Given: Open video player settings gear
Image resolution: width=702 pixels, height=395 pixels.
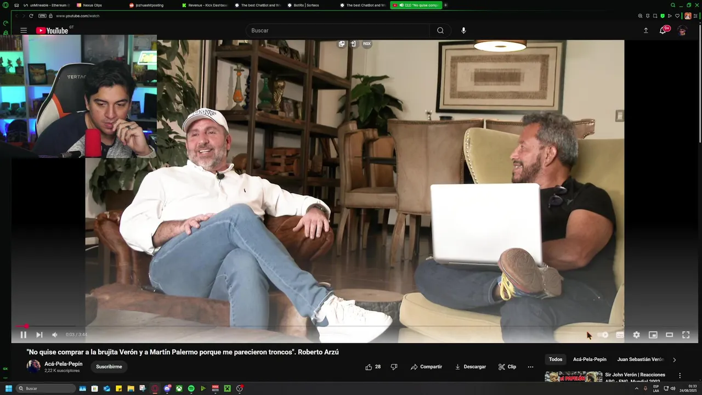Looking at the screenshot, I should pos(636,335).
